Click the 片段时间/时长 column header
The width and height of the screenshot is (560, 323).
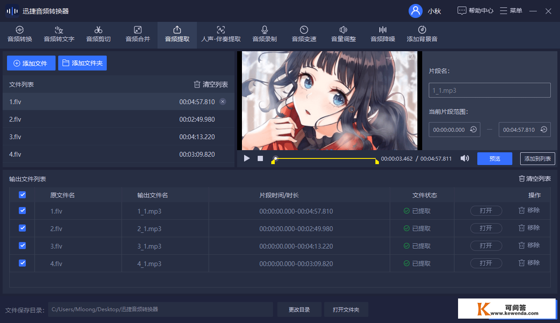279,195
